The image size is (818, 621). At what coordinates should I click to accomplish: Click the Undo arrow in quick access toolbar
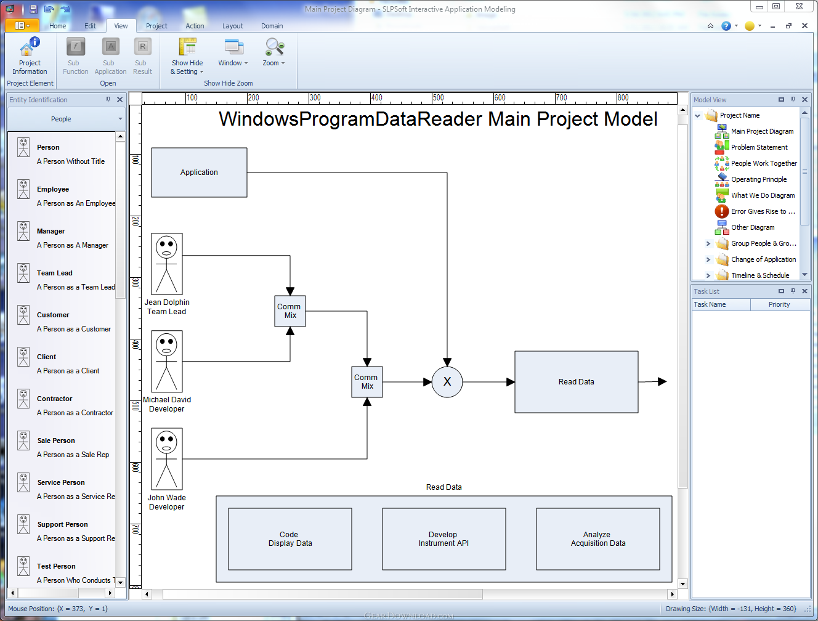click(49, 9)
